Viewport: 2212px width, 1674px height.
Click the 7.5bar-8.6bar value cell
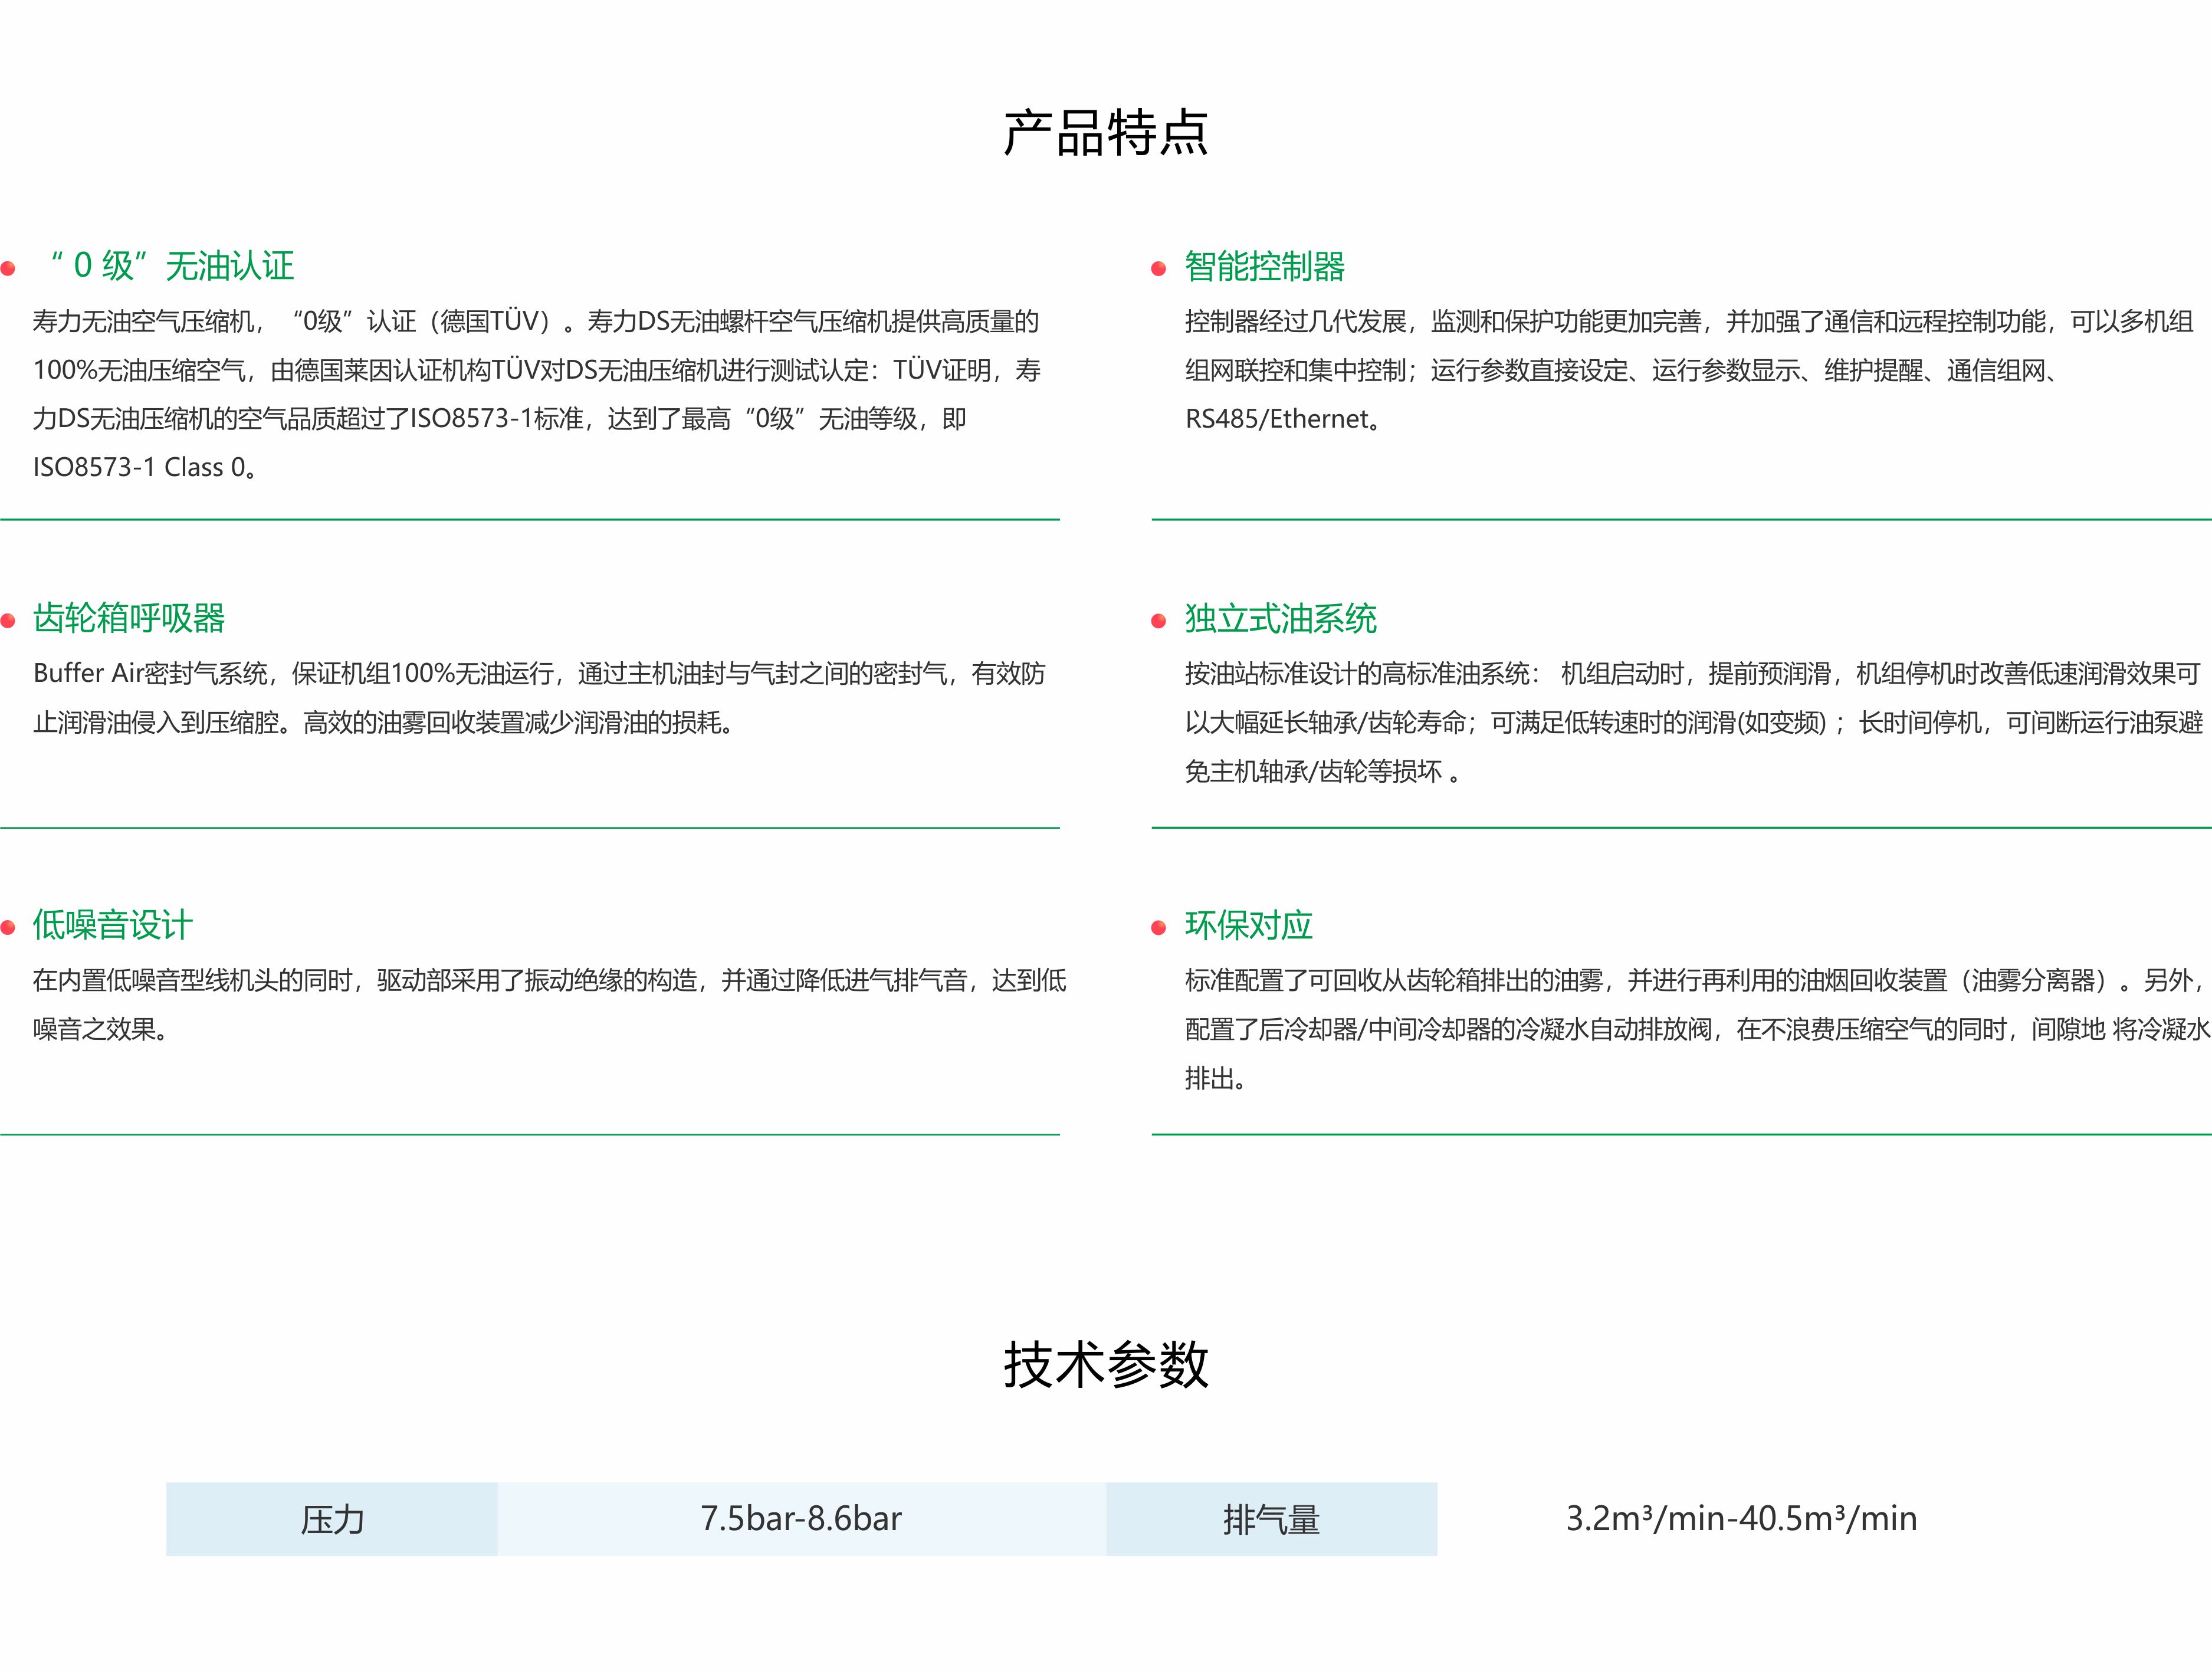click(801, 1519)
